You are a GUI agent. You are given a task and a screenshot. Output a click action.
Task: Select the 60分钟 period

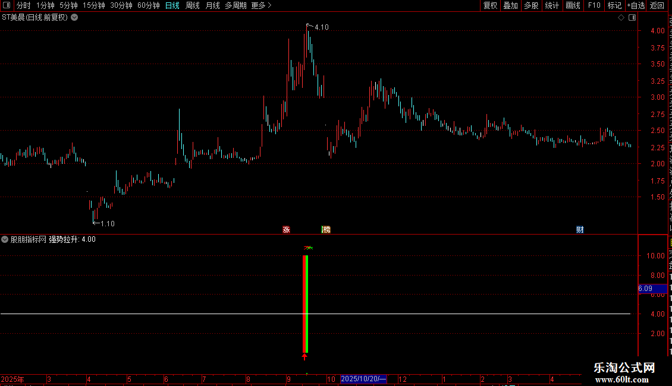(149, 5)
